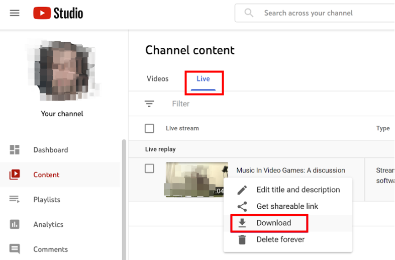
Task: Switch to the Videos tab
Action: tap(157, 79)
